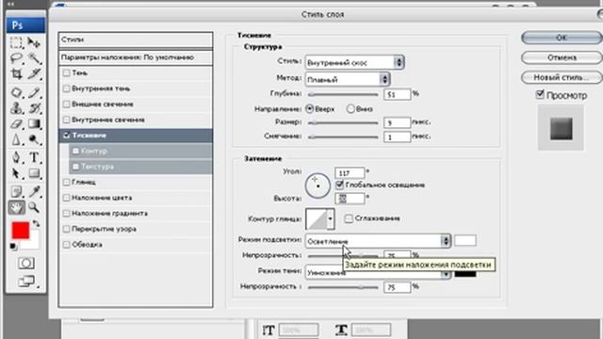This screenshot has width=603, height=339.
Task: Select the Slice tool
Action: click(34, 73)
